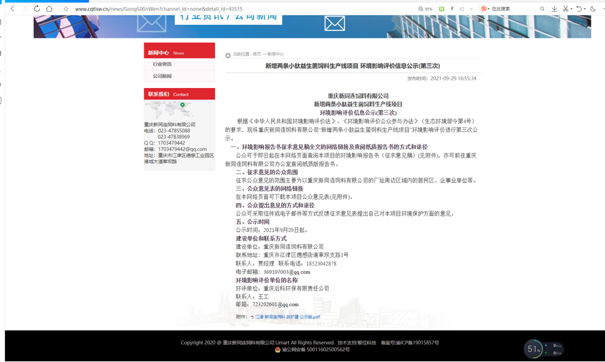This screenshot has width=605, height=362.
Task: Click the 首页 breadcrumb link
Action: 256,54
